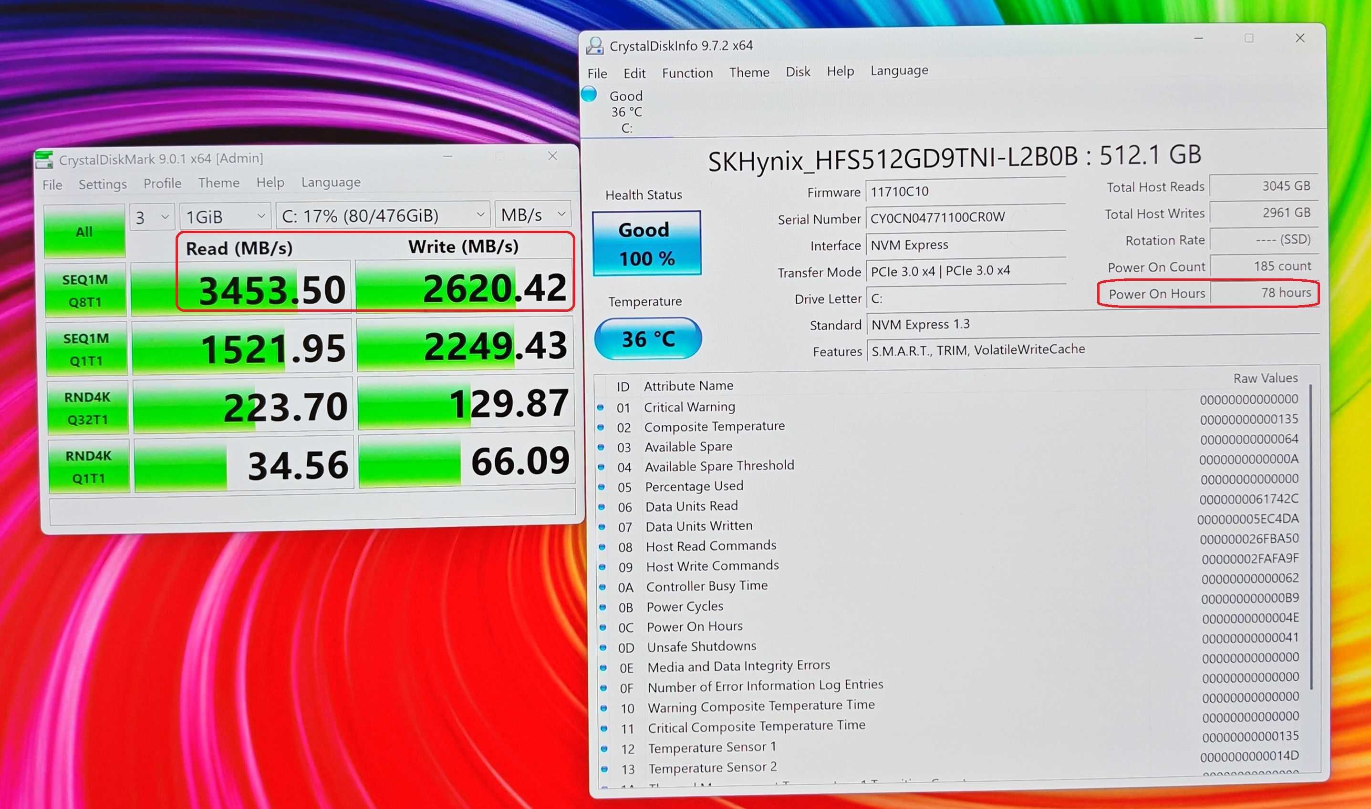Close the CrystalDiskMark window

pyautogui.click(x=552, y=156)
